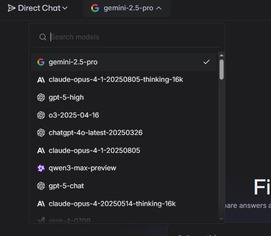Screen dimensions: 271x236
Task: Click the scrollbar down arrow in model list
Action: [221, 219]
